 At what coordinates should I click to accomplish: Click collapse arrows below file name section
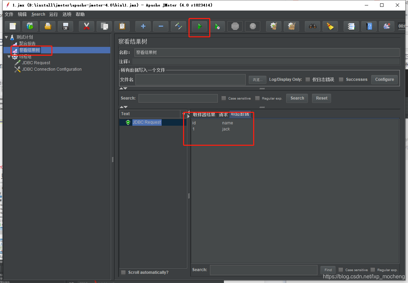click(x=123, y=88)
